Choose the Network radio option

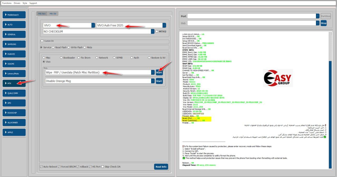[x=97, y=58]
